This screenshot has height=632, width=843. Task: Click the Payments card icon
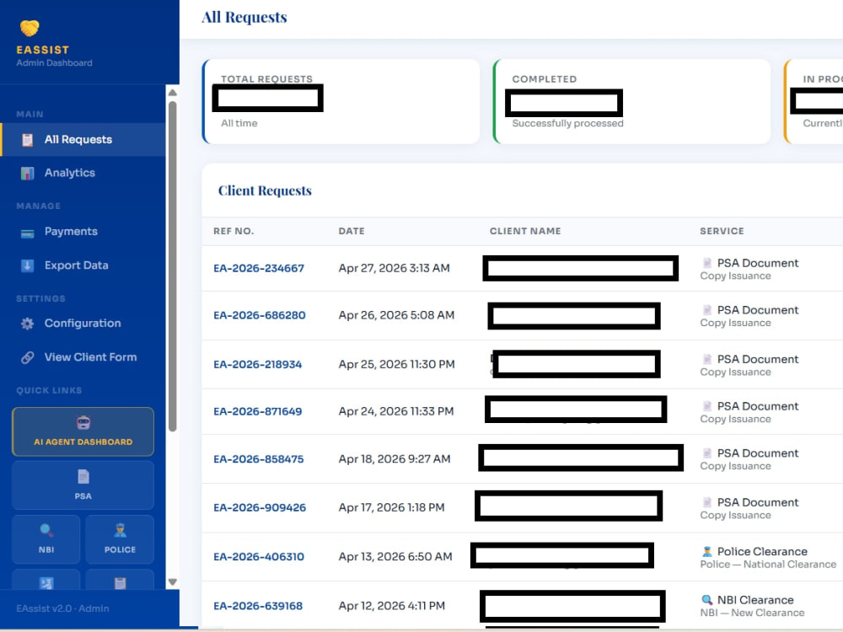point(28,233)
